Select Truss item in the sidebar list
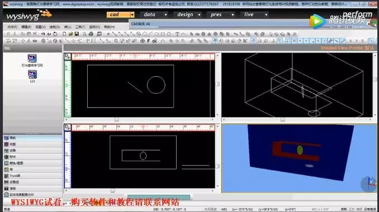Screen dimensions: 379x212 tap(32, 176)
